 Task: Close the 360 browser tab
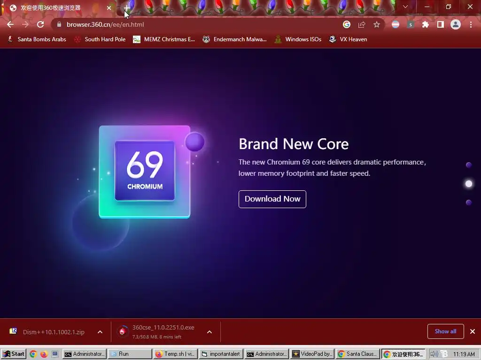(109, 8)
